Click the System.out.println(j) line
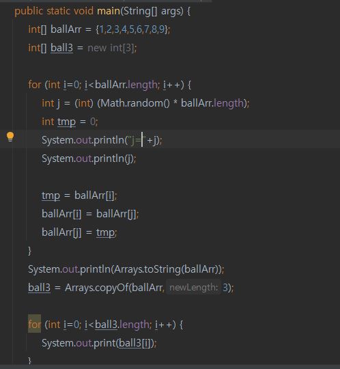 pos(89,159)
